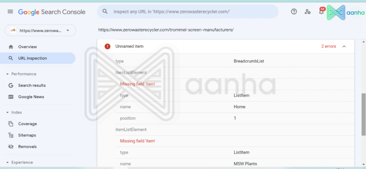Click the Sitemaps icon
366x169 pixels.
click(11, 135)
